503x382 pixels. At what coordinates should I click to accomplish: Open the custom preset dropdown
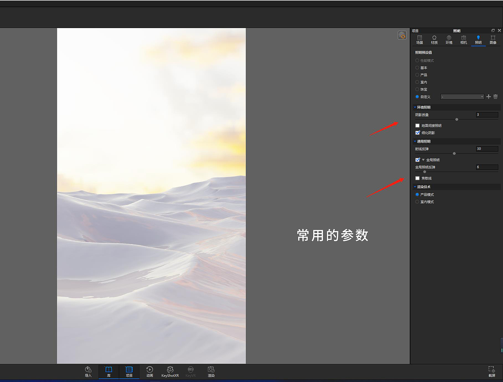pyautogui.click(x=462, y=97)
